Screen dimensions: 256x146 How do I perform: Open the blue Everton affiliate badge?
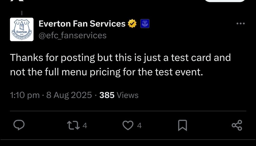(x=145, y=23)
